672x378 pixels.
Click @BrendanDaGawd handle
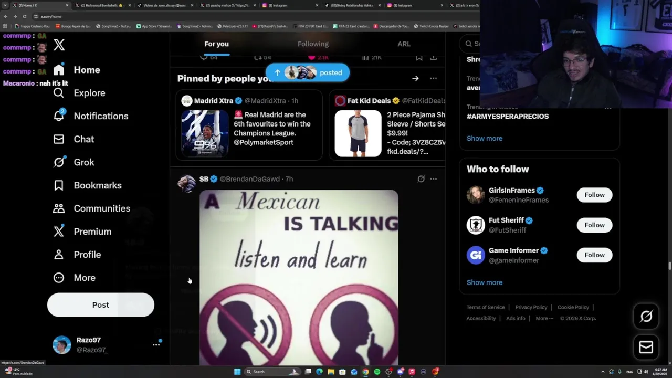pyautogui.click(x=250, y=179)
